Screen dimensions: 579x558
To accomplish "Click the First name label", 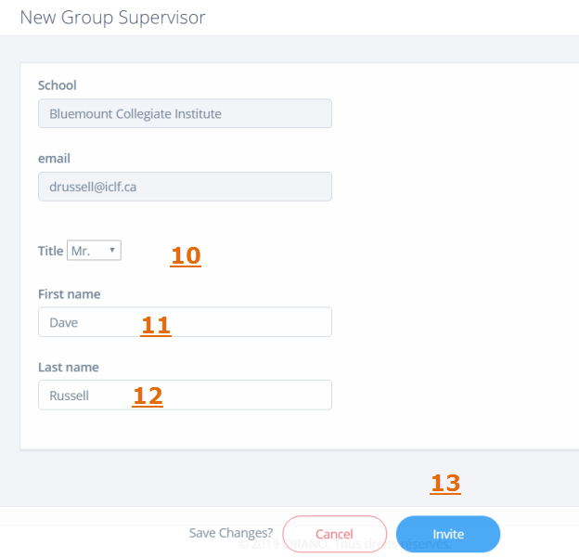I will 69,294.
